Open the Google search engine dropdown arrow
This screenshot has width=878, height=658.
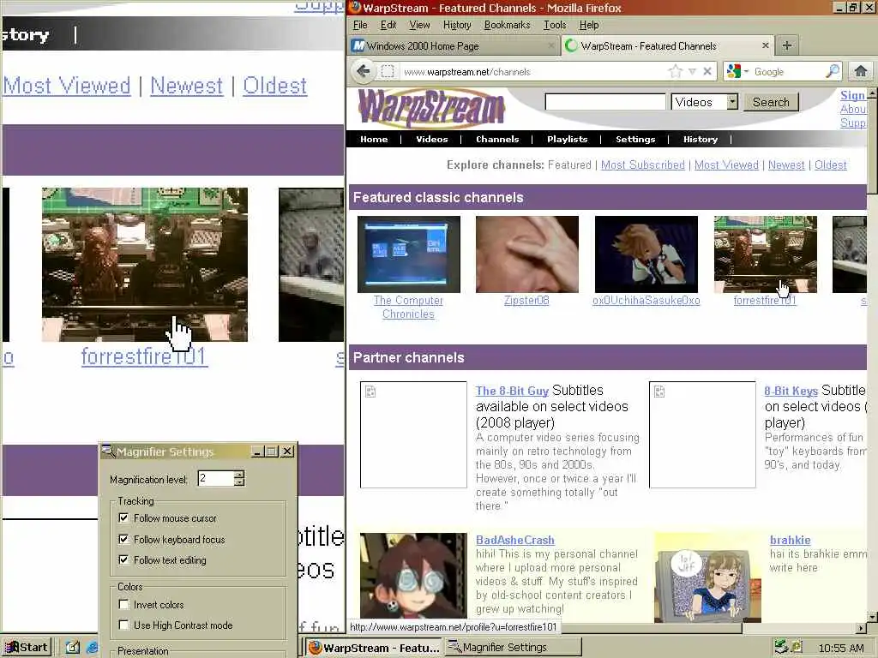[746, 72]
